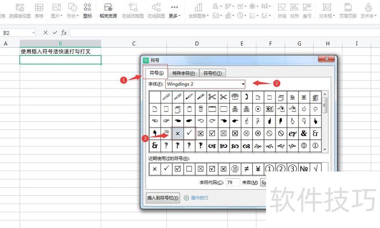380x228 pixels.
Task: Open the 形状 shapes dropdown
Action: [73, 11]
